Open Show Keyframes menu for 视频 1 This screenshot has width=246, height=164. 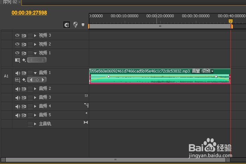tap(24, 60)
